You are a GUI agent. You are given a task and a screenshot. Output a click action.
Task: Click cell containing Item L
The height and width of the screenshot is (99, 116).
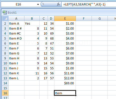16,78
